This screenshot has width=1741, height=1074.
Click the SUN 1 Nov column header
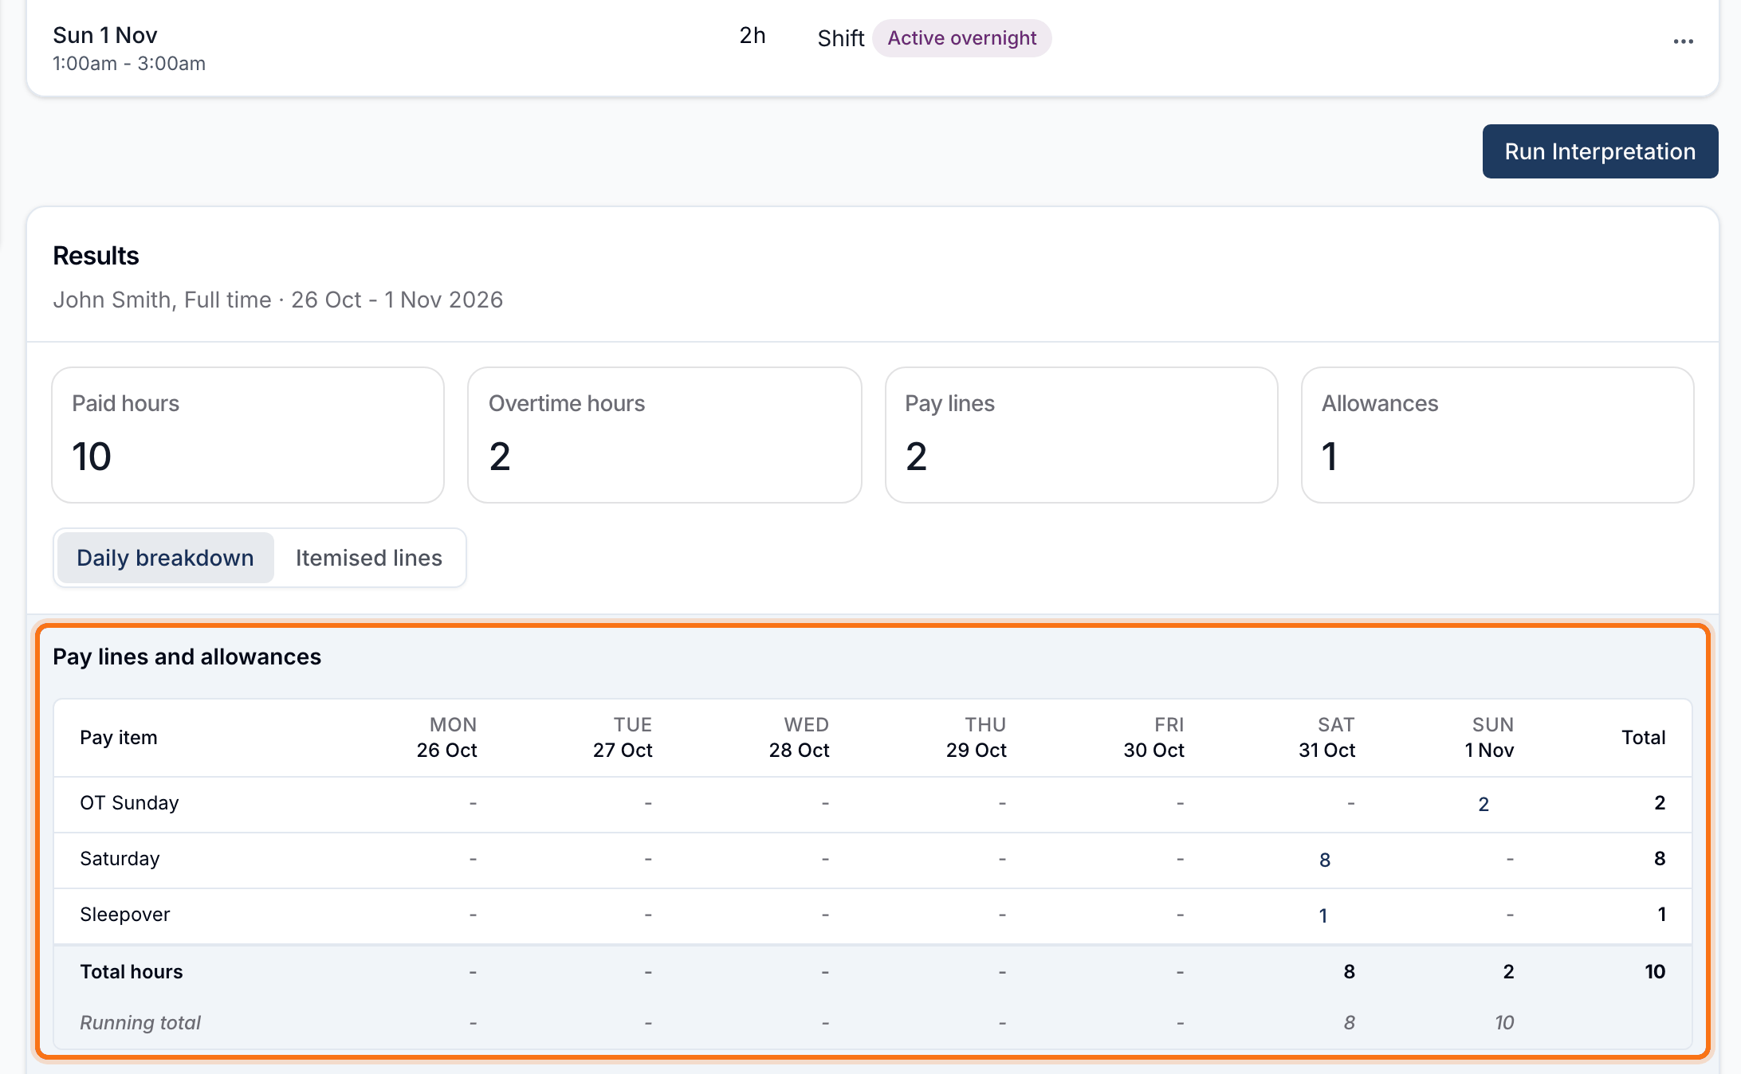coord(1489,737)
